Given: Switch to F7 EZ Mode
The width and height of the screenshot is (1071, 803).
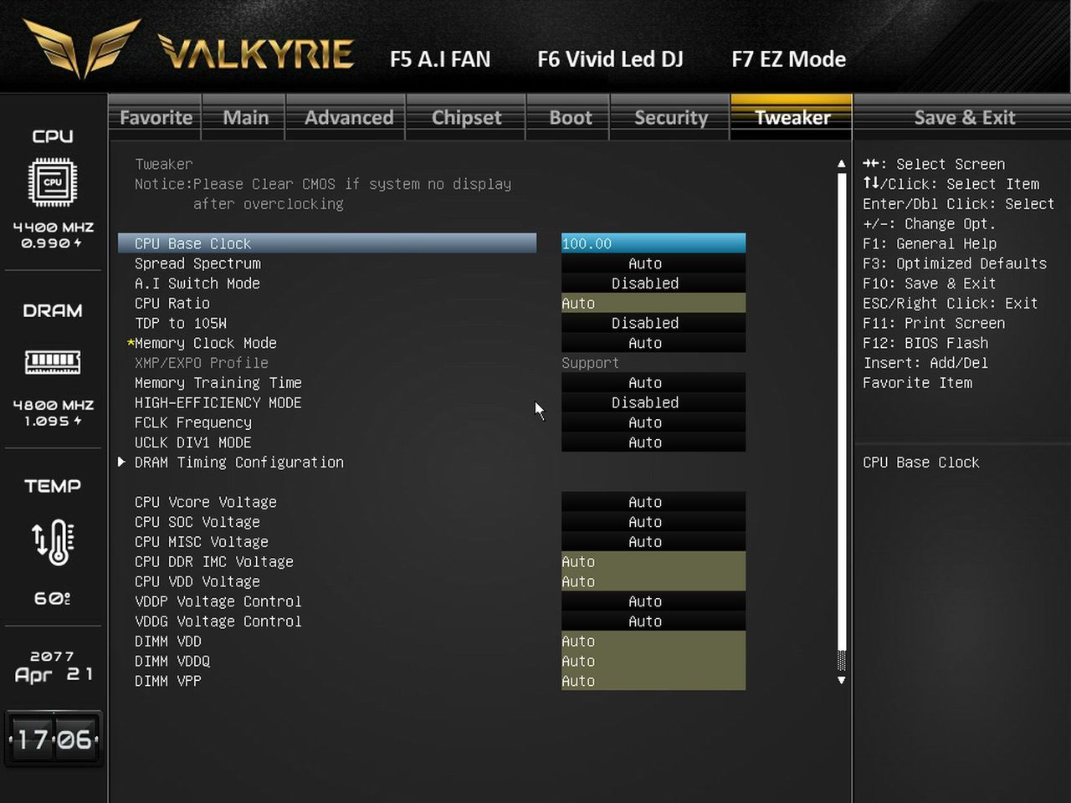Looking at the screenshot, I should point(788,59).
